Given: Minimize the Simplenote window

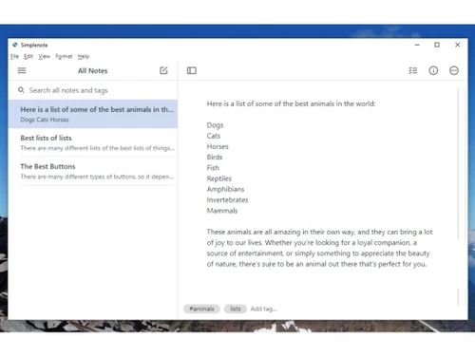Looking at the screenshot, I should 417,45.
